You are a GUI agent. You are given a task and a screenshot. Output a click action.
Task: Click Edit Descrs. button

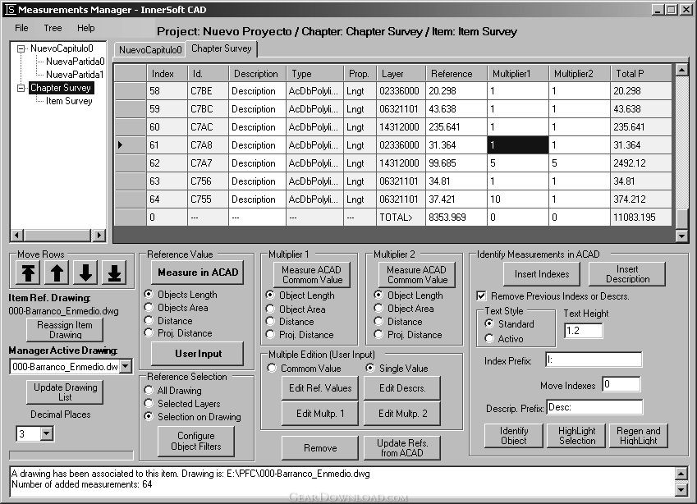tap(402, 388)
